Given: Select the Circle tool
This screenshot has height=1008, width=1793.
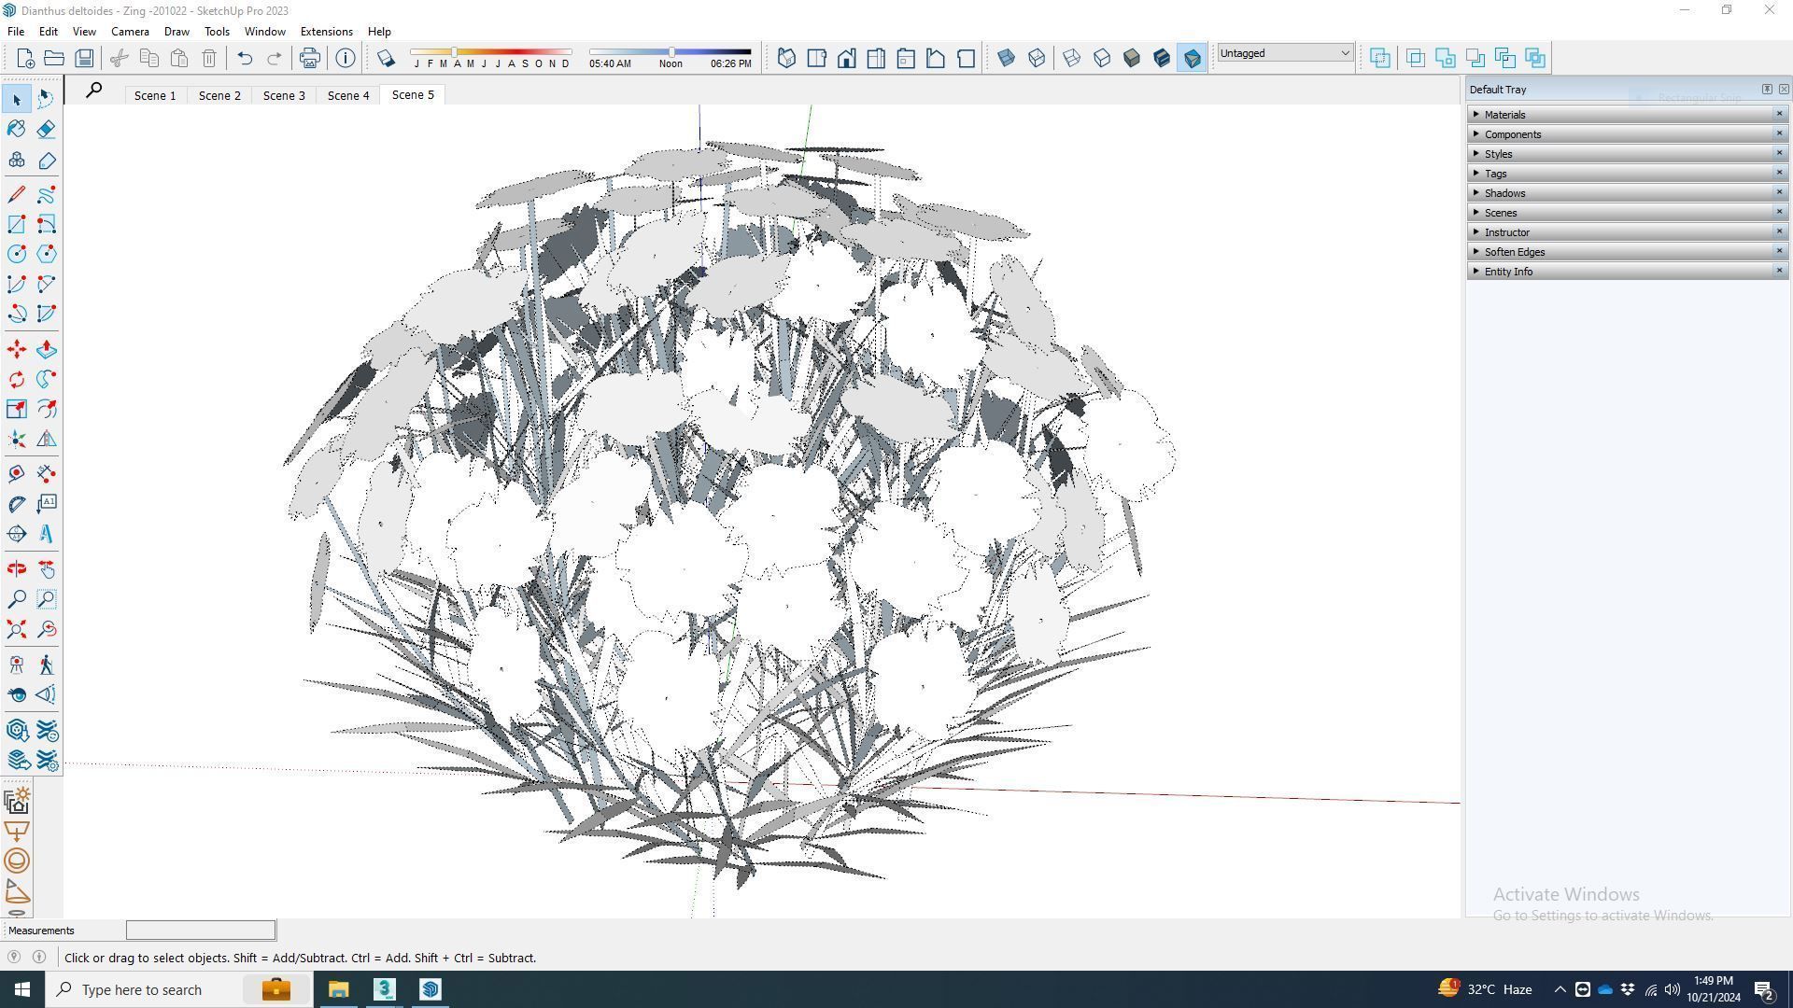Looking at the screenshot, I should (x=17, y=254).
